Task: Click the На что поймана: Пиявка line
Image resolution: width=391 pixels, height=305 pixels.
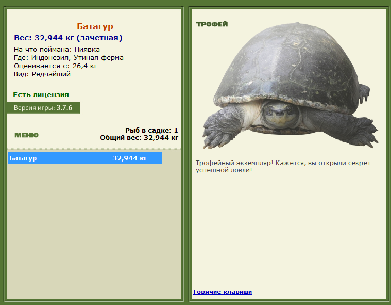Action: tap(57, 50)
